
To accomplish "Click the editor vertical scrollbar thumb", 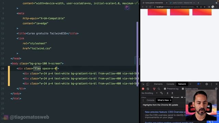I will (137, 54).
